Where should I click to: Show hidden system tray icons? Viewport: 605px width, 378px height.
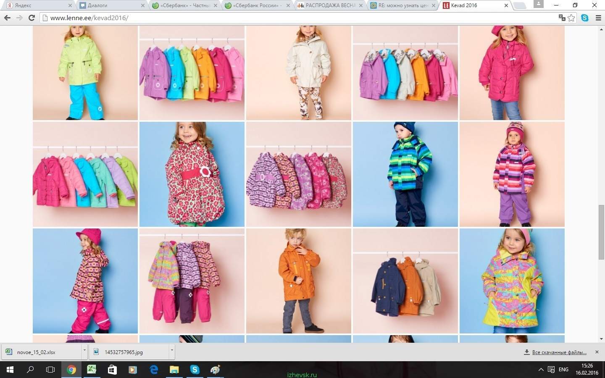pyautogui.click(x=541, y=370)
